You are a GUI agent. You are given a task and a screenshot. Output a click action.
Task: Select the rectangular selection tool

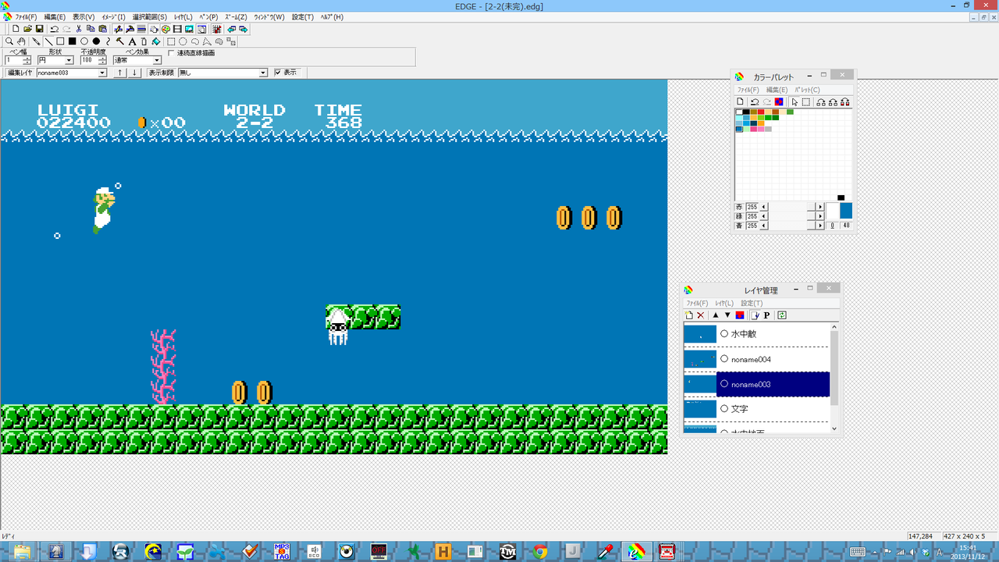[x=171, y=41]
